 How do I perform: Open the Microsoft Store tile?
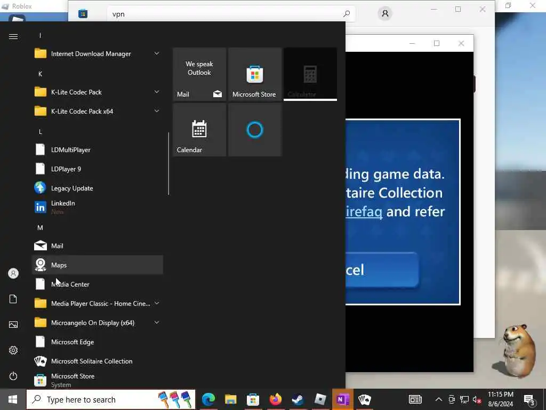[x=255, y=74]
